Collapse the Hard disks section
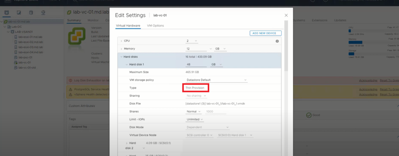 point(121,57)
